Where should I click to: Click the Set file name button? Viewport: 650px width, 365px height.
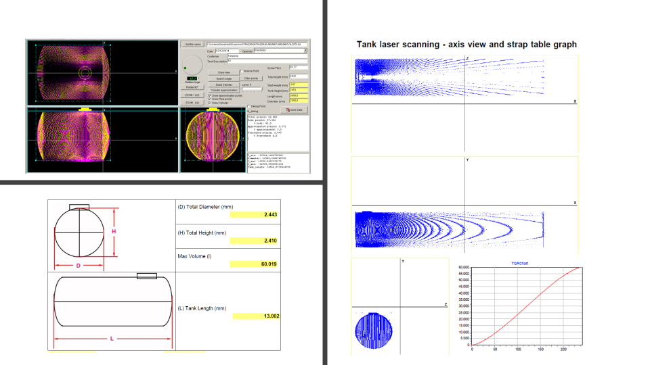tap(193, 45)
